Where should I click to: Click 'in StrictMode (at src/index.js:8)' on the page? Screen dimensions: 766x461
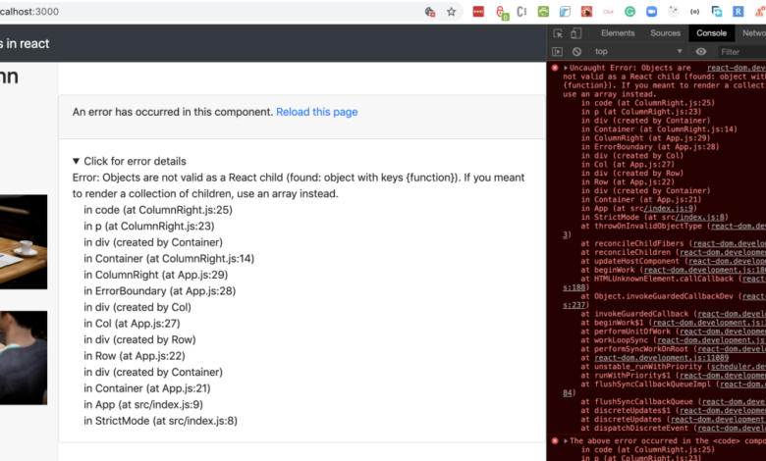161,421
